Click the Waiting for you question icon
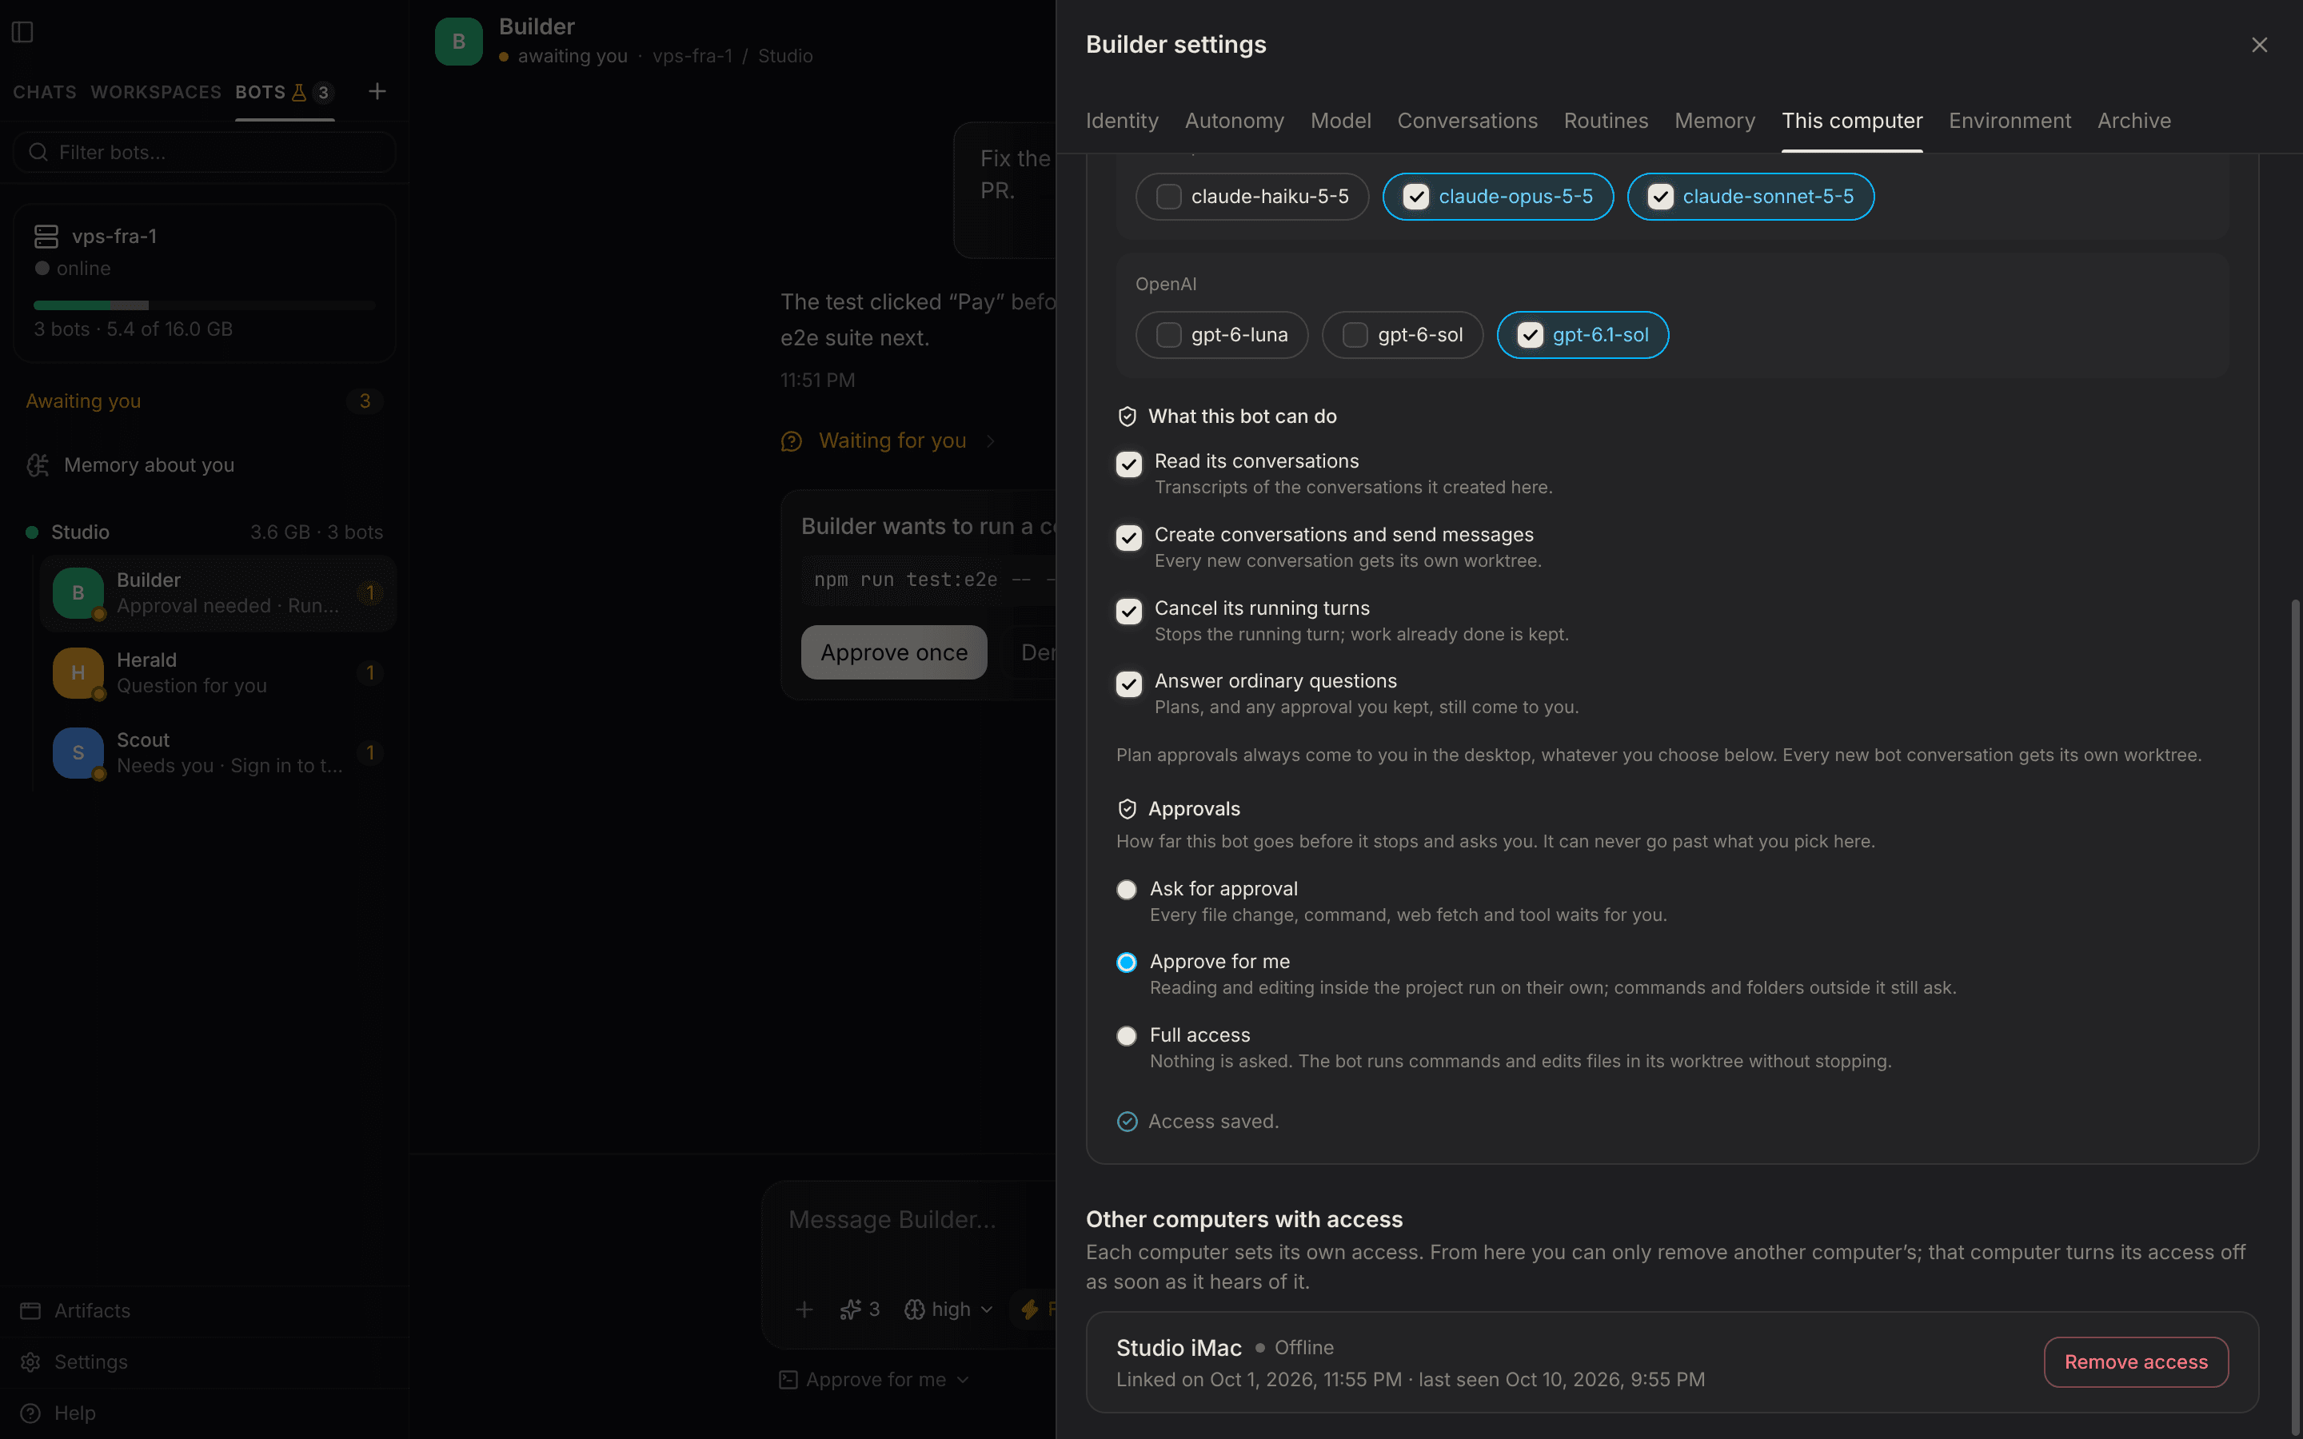The height and width of the screenshot is (1439, 2303). click(791, 441)
